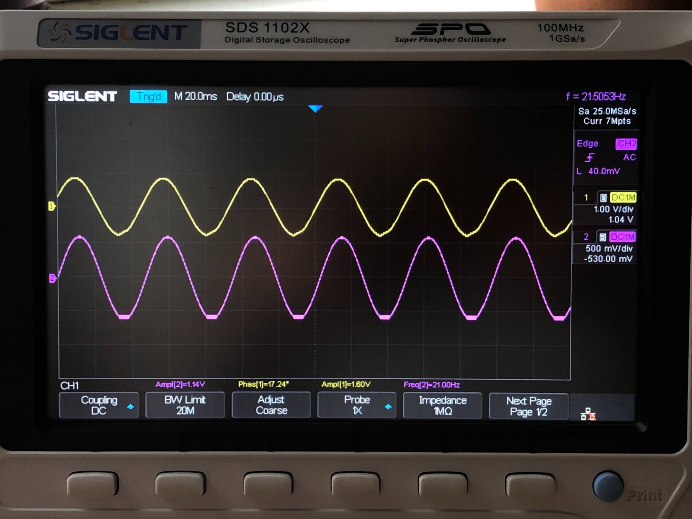
Task: Click the Ampl[2]=1.14V measurement
Action: [x=180, y=384]
